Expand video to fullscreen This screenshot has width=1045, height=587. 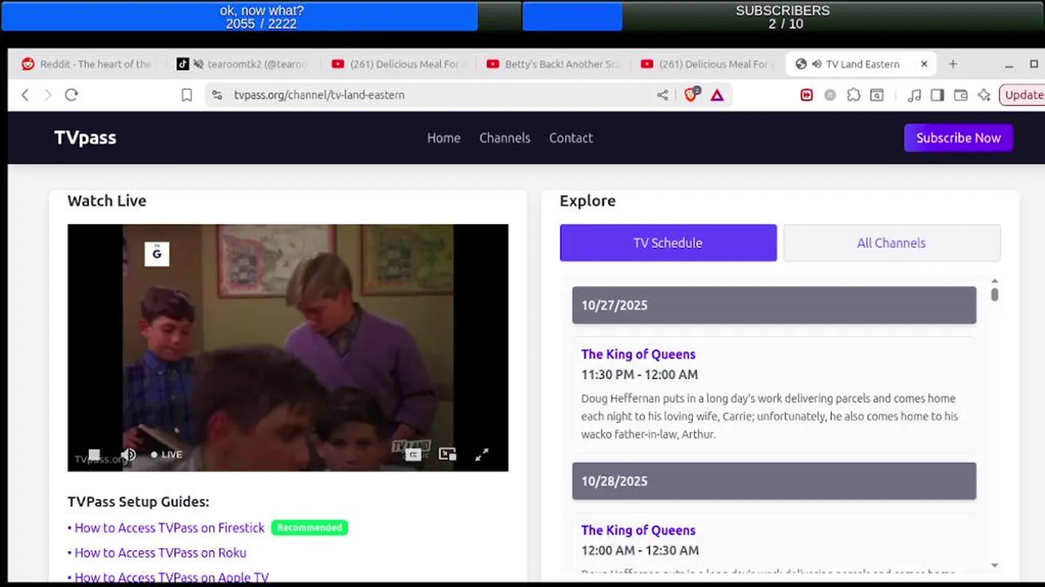pyautogui.click(x=482, y=454)
